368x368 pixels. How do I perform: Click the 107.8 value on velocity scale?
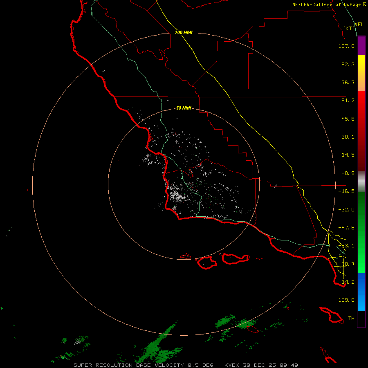[346, 46]
